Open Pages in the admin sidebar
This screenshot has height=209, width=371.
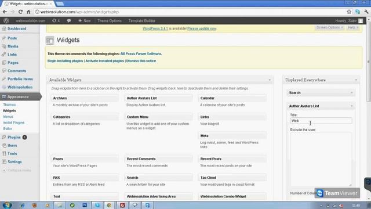tap(13, 63)
